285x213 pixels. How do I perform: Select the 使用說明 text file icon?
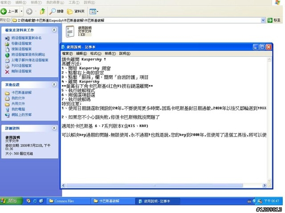(x=70, y=32)
